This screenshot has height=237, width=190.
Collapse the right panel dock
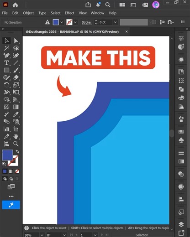click(187, 29)
